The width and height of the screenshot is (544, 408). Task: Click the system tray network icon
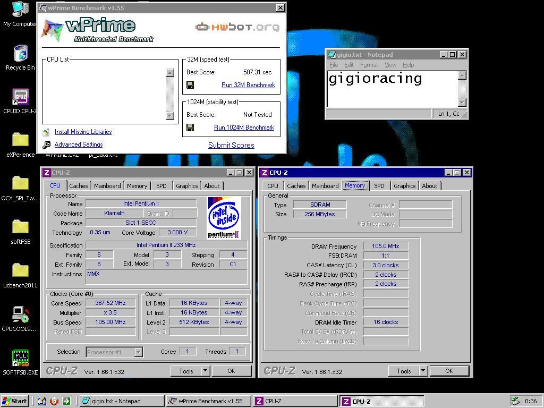click(x=515, y=401)
